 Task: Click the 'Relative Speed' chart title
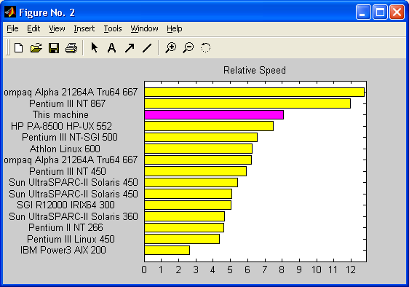coord(255,70)
